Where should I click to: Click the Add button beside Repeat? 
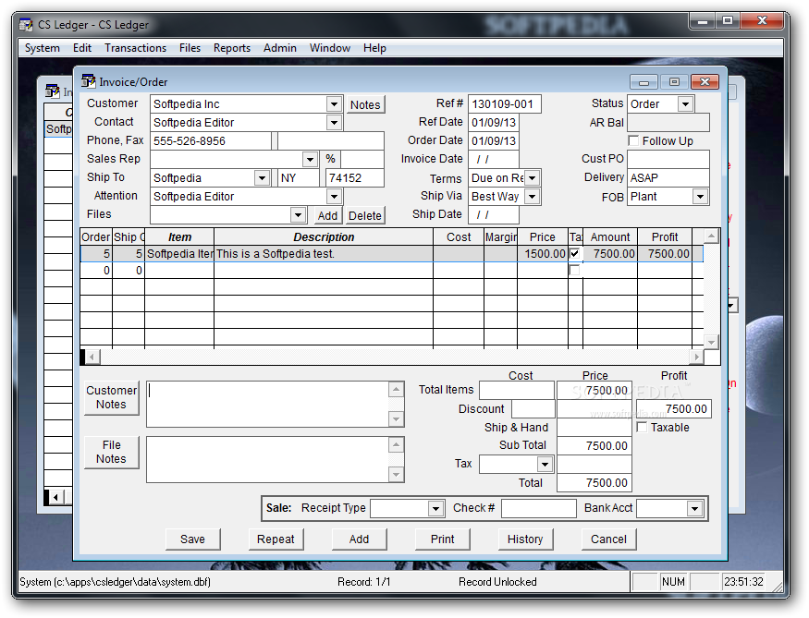tap(359, 539)
